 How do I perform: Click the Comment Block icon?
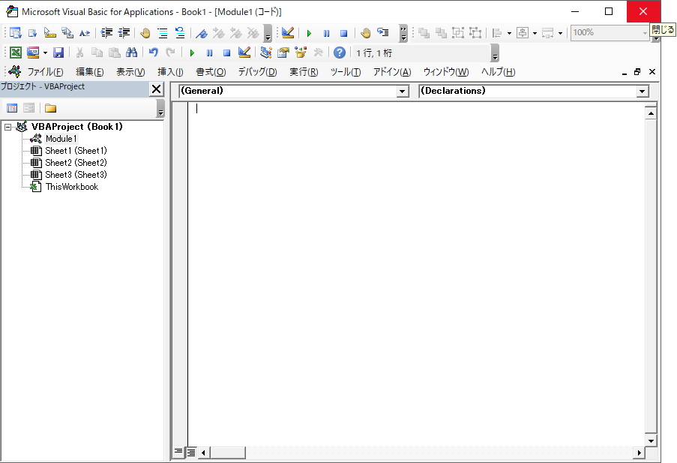point(163,33)
